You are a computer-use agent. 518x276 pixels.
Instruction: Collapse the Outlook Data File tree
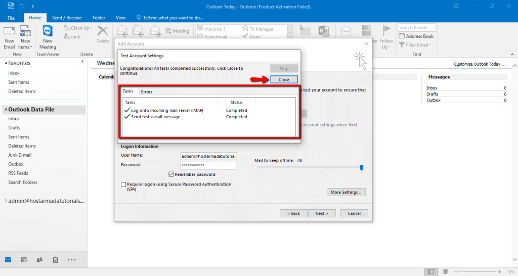coord(6,109)
